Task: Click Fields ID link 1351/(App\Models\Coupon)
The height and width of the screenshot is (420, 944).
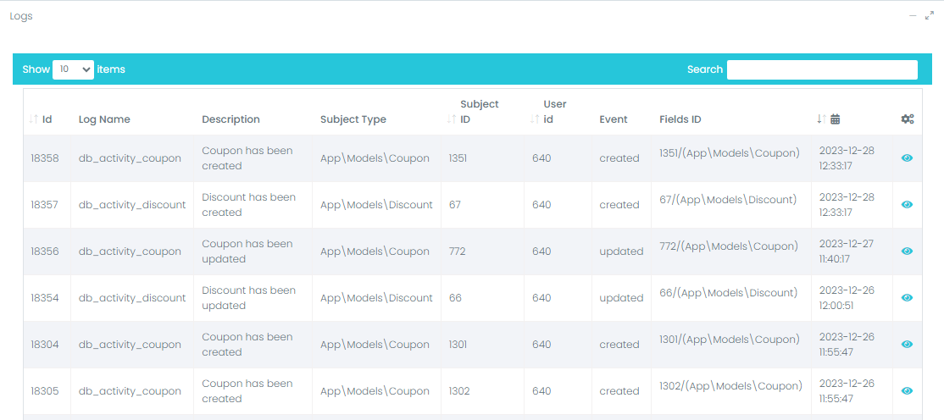Action: pyautogui.click(x=729, y=153)
